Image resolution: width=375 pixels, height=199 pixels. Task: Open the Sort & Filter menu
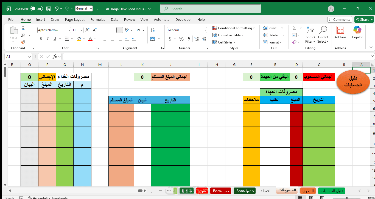[x=310, y=34]
